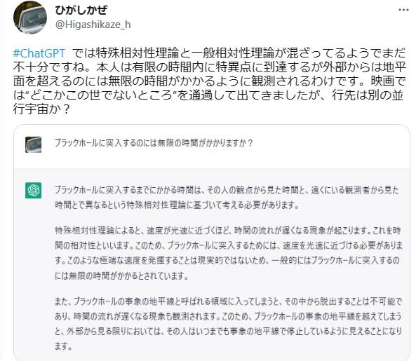Screen dimensions: 416x361
Task: Click the tweet line containing どこかこの世でないところ
Action: [x=208, y=95]
